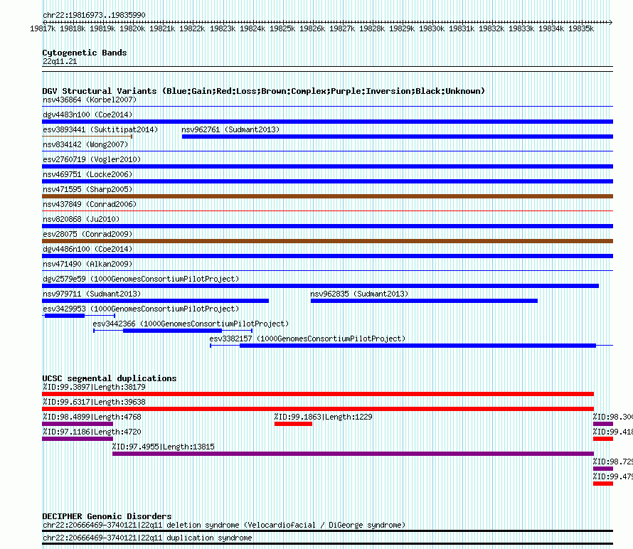Open variant nsv437849 (Conrad2006)
This screenshot has width=633, height=549.
[90, 204]
